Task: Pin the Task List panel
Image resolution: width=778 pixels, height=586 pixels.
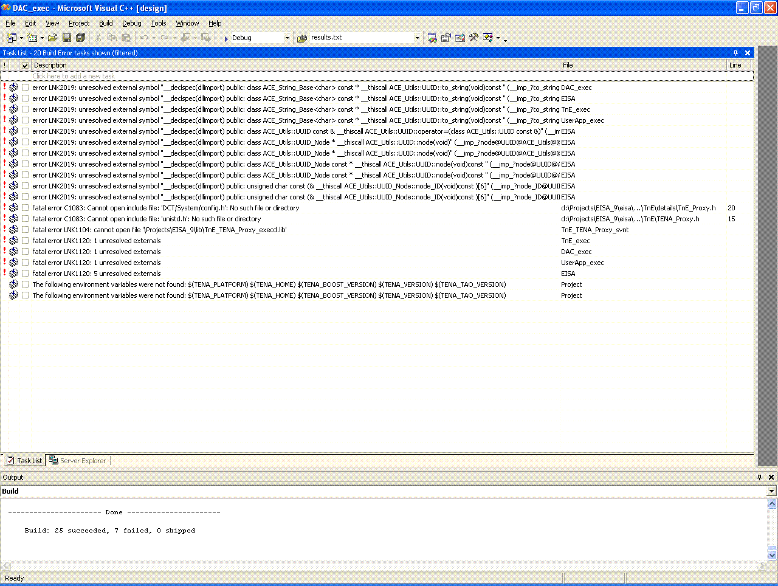Action: point(735,53)
